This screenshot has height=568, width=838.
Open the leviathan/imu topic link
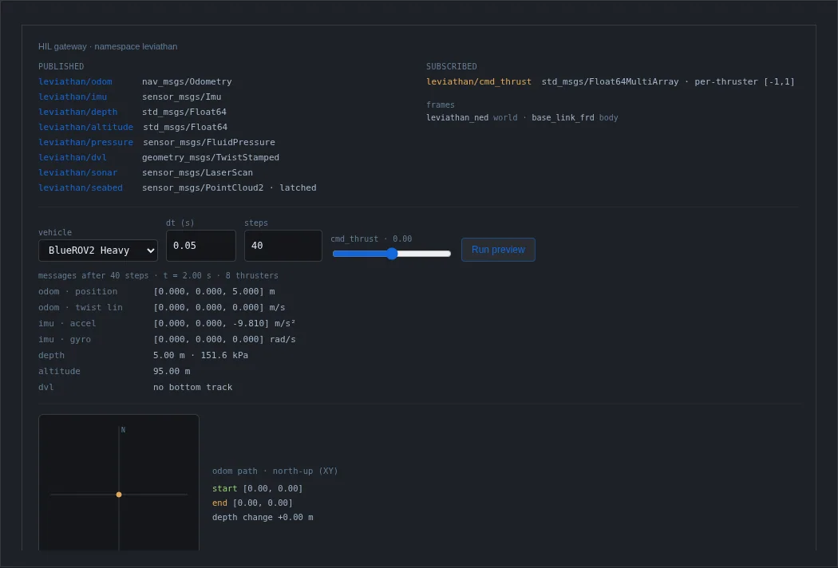point(73,97)
